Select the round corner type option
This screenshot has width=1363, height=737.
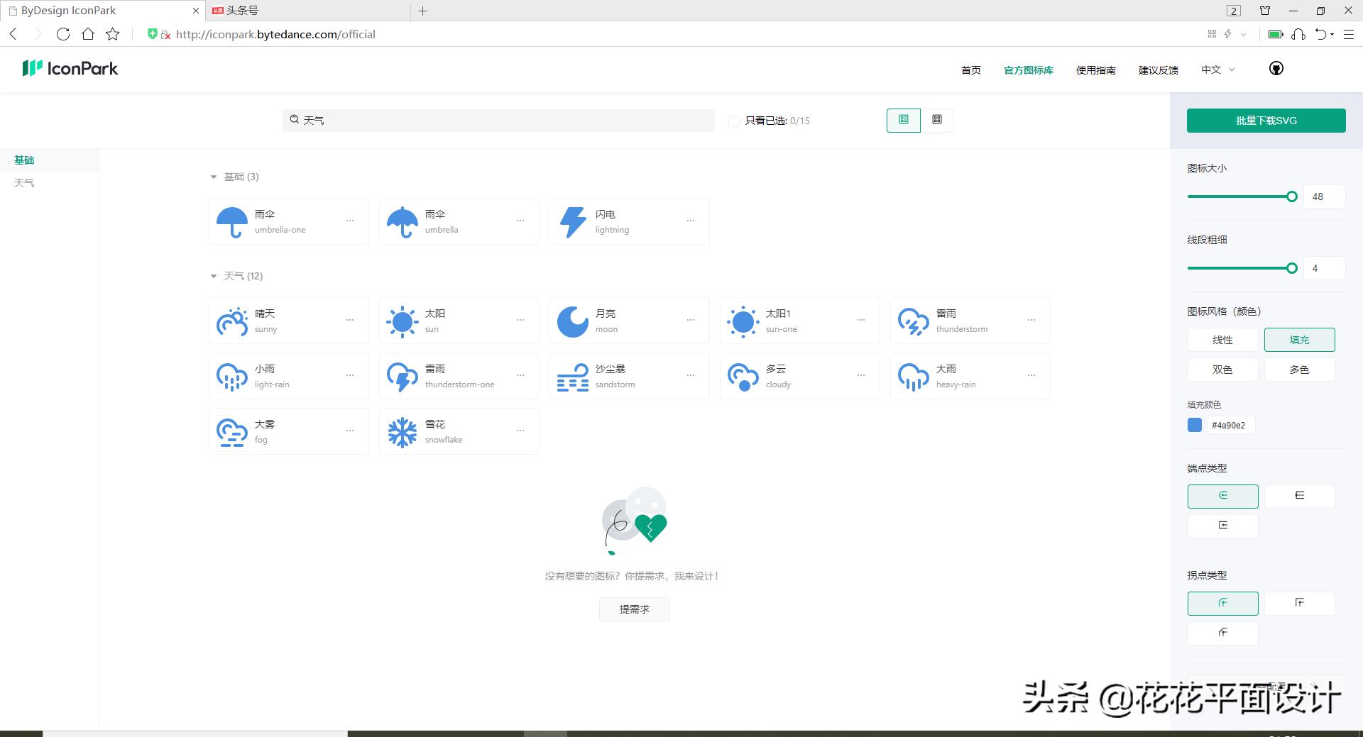point(1222,604)
